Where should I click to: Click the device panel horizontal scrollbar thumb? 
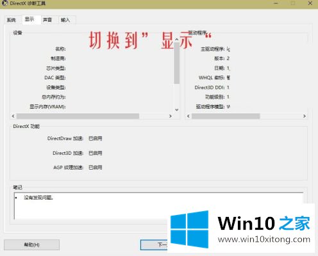(78, 116)
